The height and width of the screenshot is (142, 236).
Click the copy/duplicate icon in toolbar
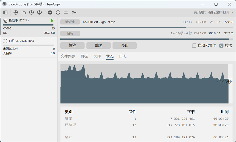(x=24, y=13)
